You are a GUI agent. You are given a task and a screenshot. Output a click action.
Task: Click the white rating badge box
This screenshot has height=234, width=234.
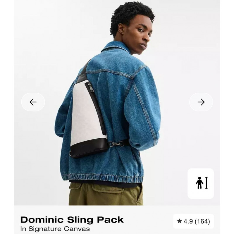(x=193, y=221)
